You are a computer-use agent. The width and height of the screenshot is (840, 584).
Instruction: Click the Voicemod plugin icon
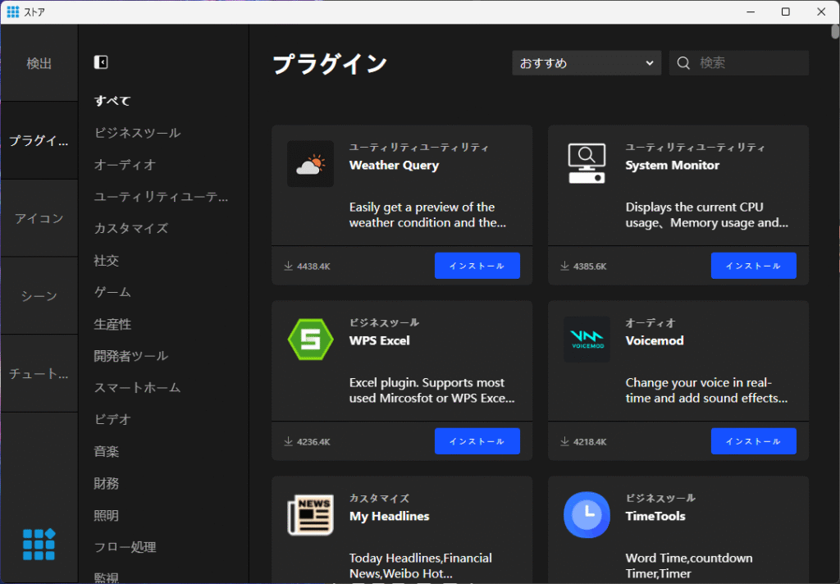(x=587, y=339)
